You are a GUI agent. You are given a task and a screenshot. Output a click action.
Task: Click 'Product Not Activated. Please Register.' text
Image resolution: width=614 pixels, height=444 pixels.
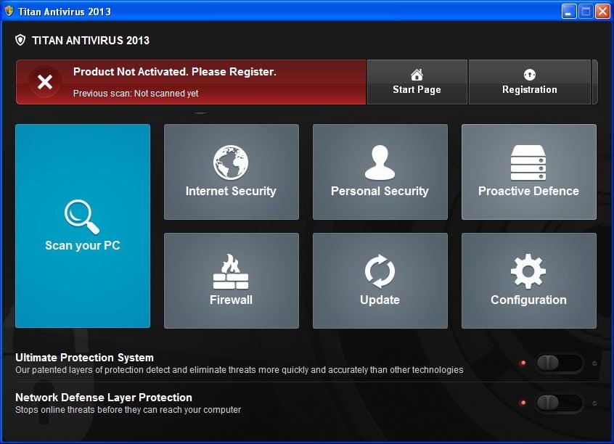[175, 72]
